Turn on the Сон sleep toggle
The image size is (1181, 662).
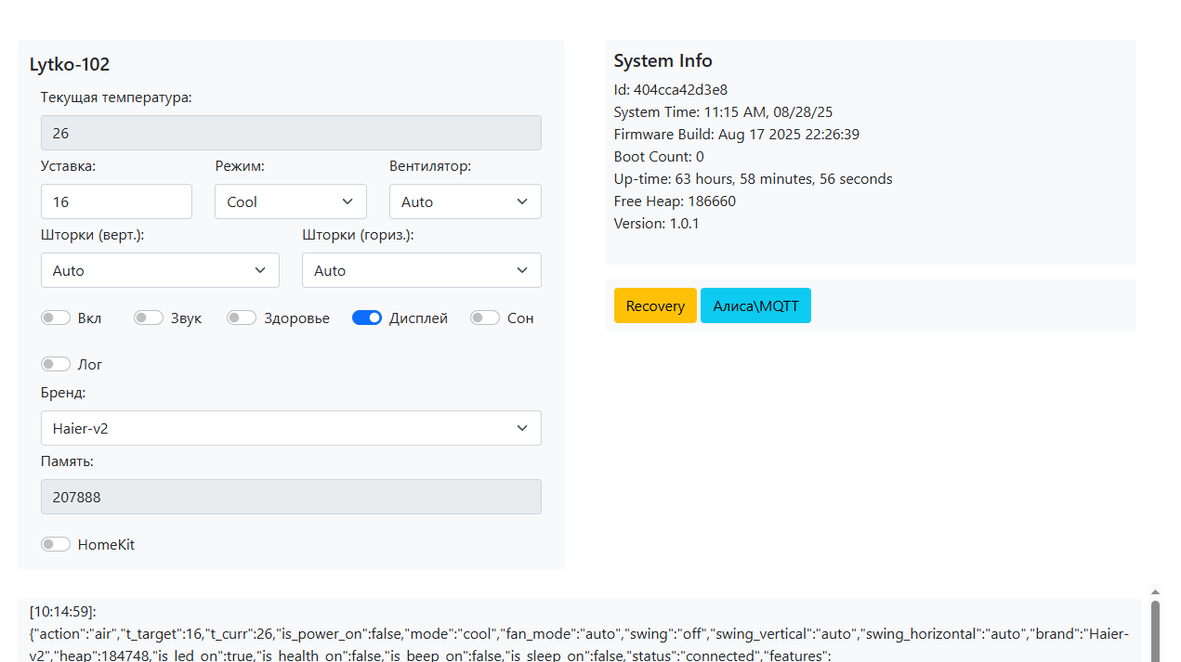[x=485, y=318]
